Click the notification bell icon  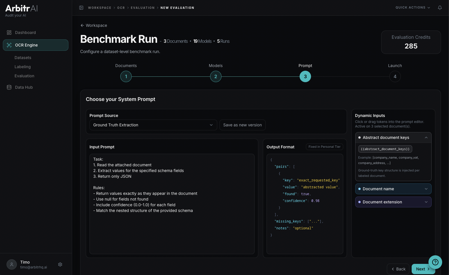click(440, 8)
